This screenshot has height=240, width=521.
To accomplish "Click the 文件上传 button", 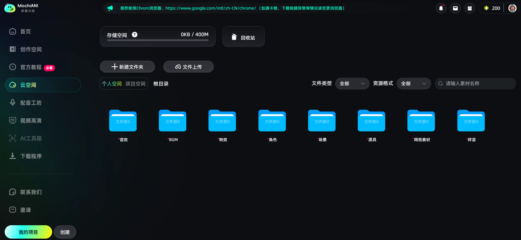I will pyautogui.click(x=188, y=67).
